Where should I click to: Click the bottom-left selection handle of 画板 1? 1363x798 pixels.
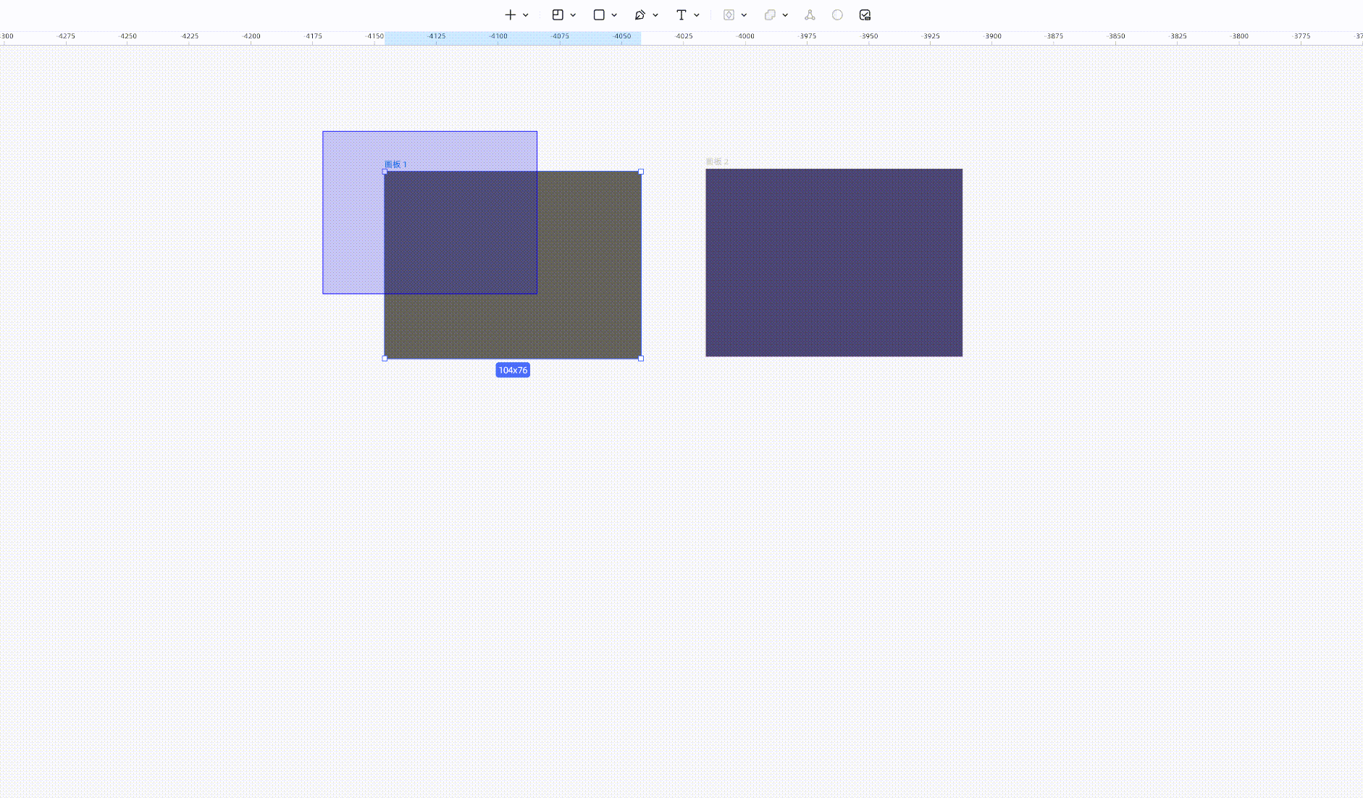(x=385, y=358)
